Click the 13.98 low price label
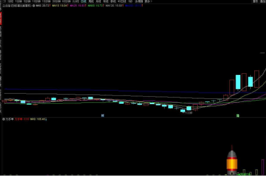This screenshot has width=266, height=176. coord(189,113)
